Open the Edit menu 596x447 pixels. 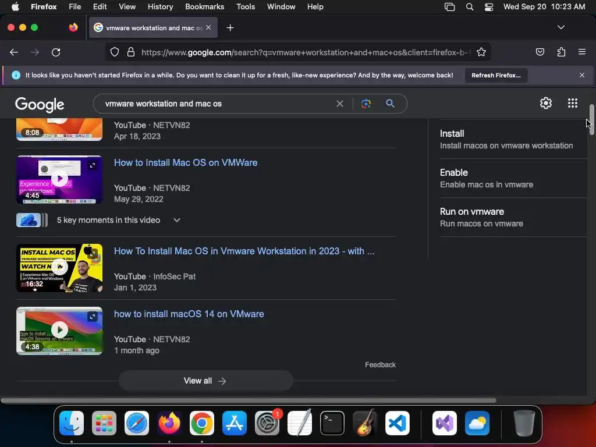coord(100,7)
